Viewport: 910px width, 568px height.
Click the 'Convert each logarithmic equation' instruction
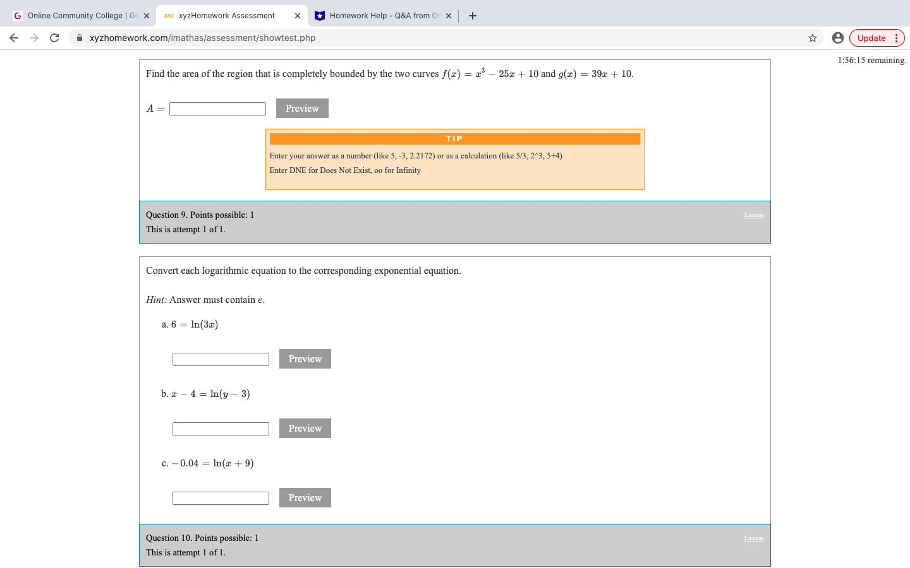(x=303, y=271)
